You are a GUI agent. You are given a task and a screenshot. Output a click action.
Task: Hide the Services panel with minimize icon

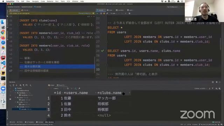point(220,82)
